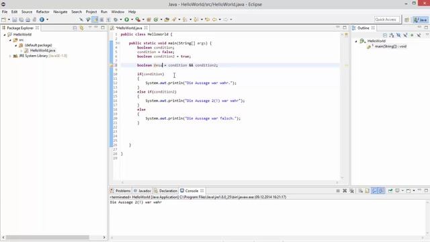Viewport: 430px width, 242px height.
Task: Click the Pin Console icon
Action: click(x=390, y=191)
